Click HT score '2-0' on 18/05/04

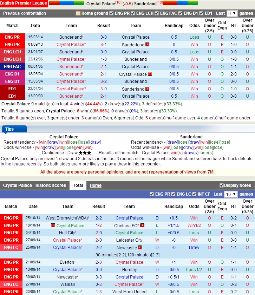pyautogui.click(x=234, y=74)
